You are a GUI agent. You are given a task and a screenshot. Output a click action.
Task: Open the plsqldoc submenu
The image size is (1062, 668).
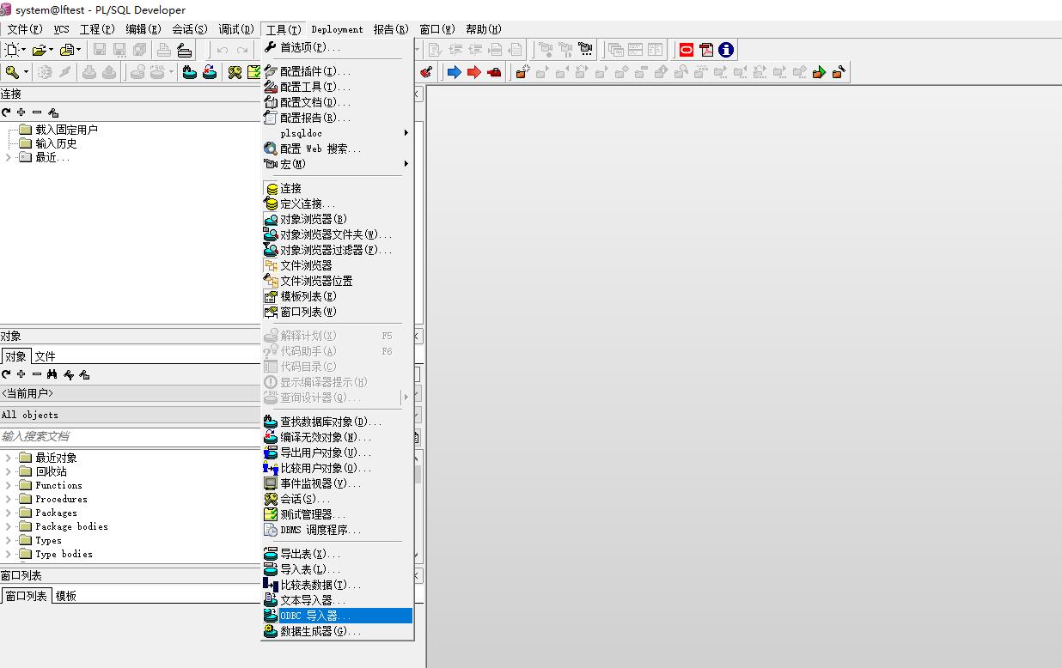(338, 133)
